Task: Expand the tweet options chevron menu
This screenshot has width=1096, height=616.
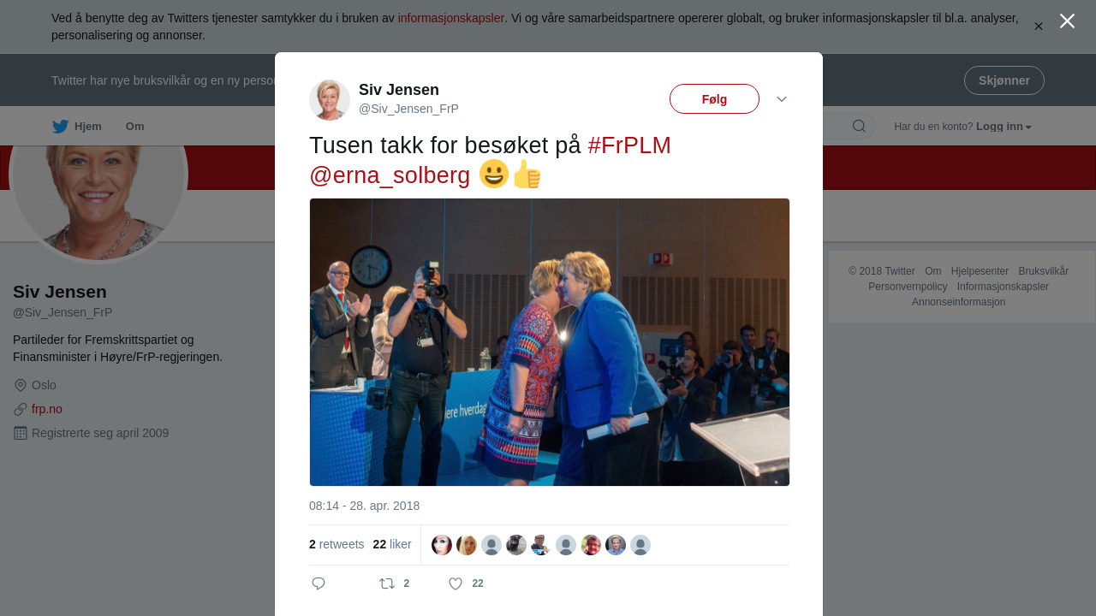Action: pos(782,99)
